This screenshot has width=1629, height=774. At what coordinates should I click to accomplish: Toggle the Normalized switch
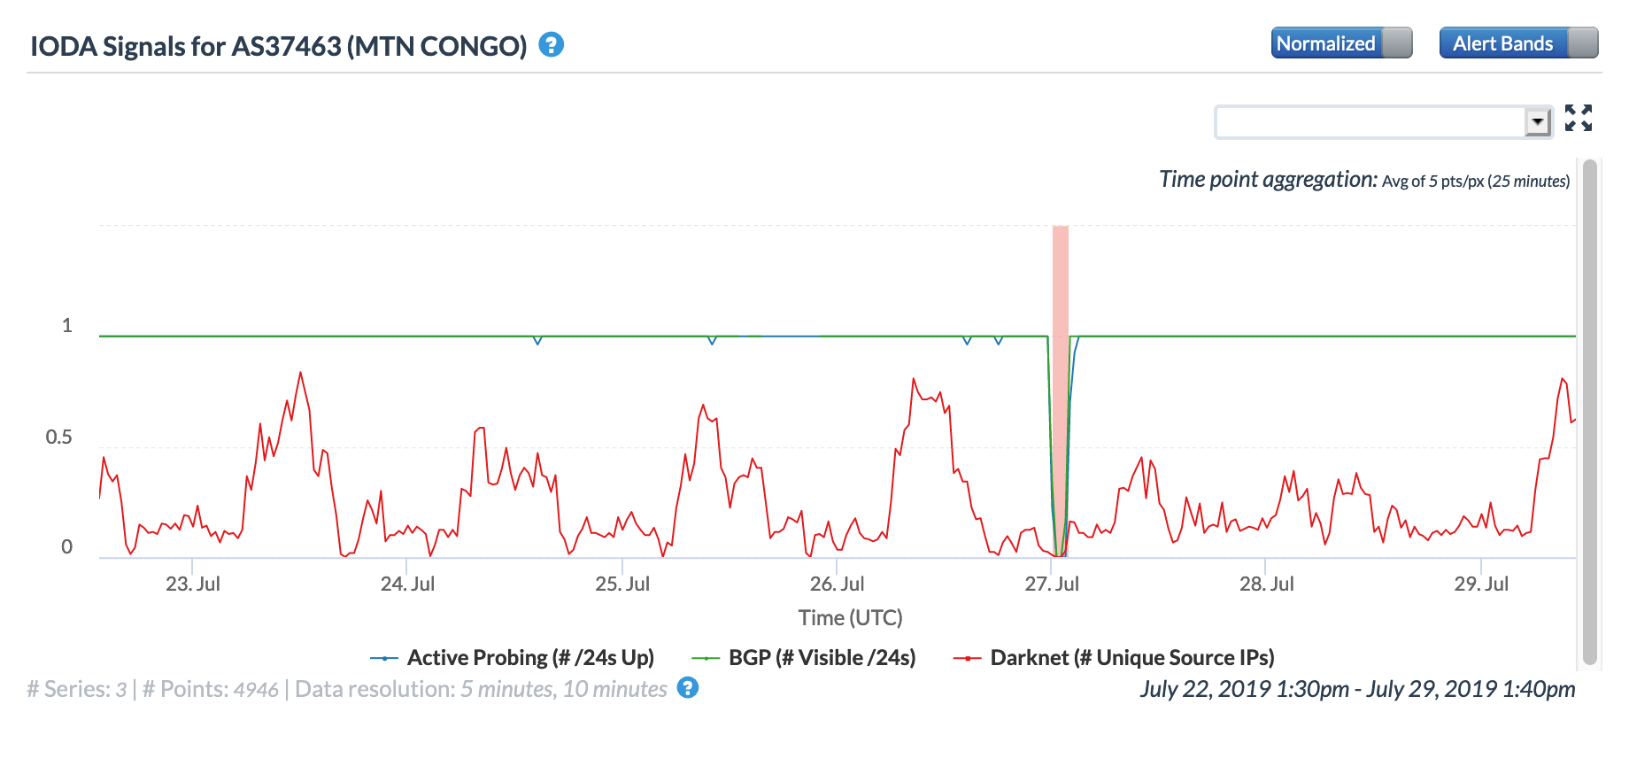1340,43
